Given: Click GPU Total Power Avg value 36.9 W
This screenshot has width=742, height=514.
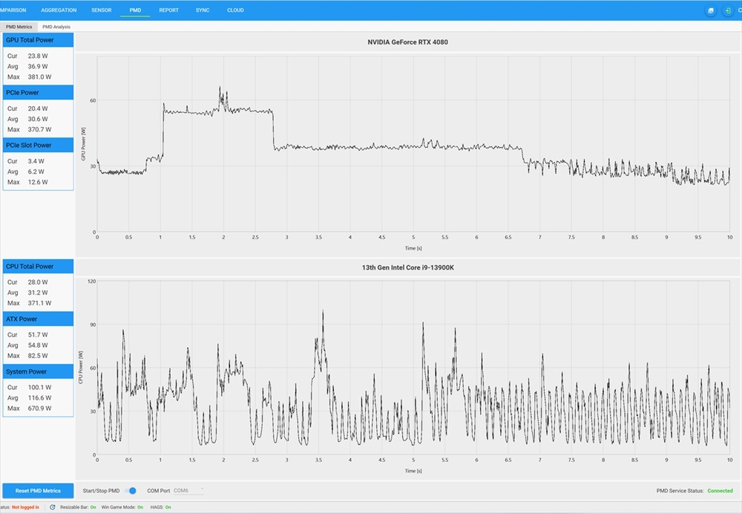Looking at the screenshot, I should pos(37,66).
